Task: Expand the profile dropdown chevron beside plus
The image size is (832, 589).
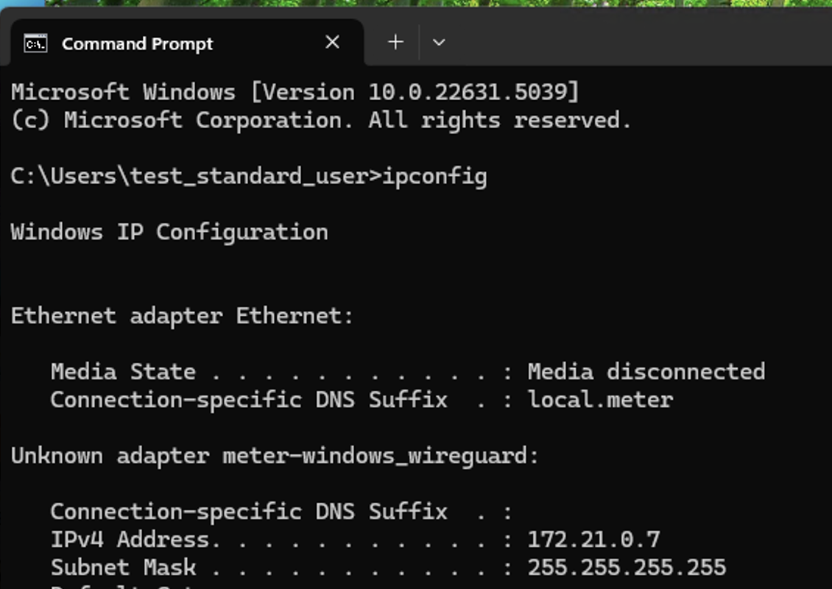Action: (439, 42)
